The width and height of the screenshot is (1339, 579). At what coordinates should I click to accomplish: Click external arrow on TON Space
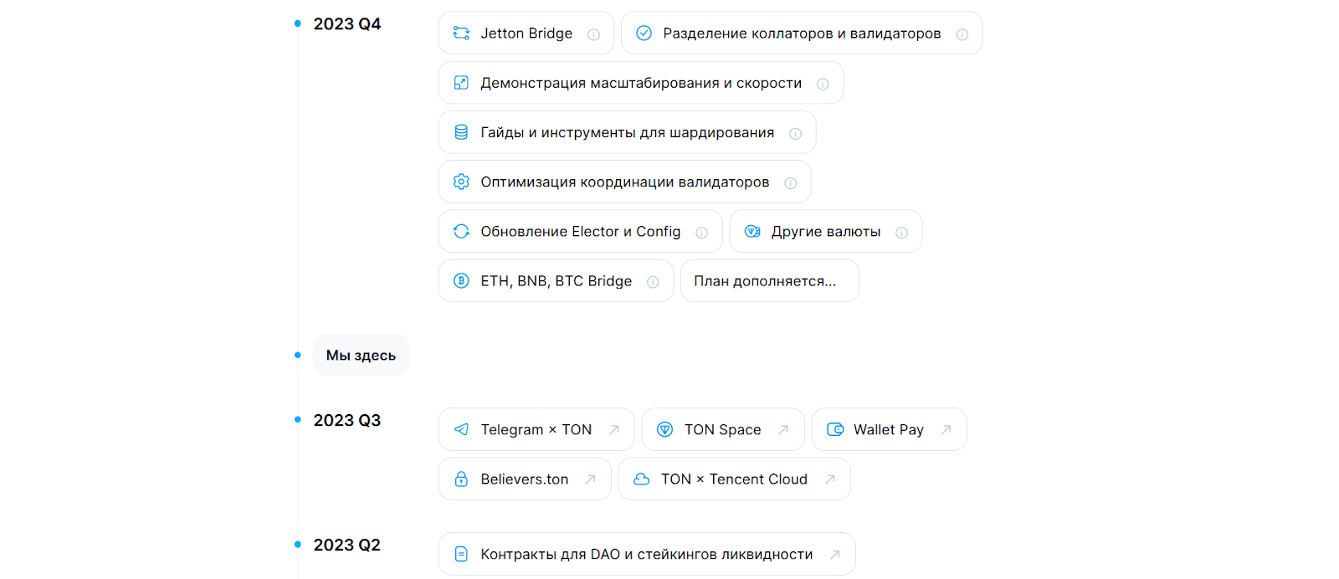(783, 429)
